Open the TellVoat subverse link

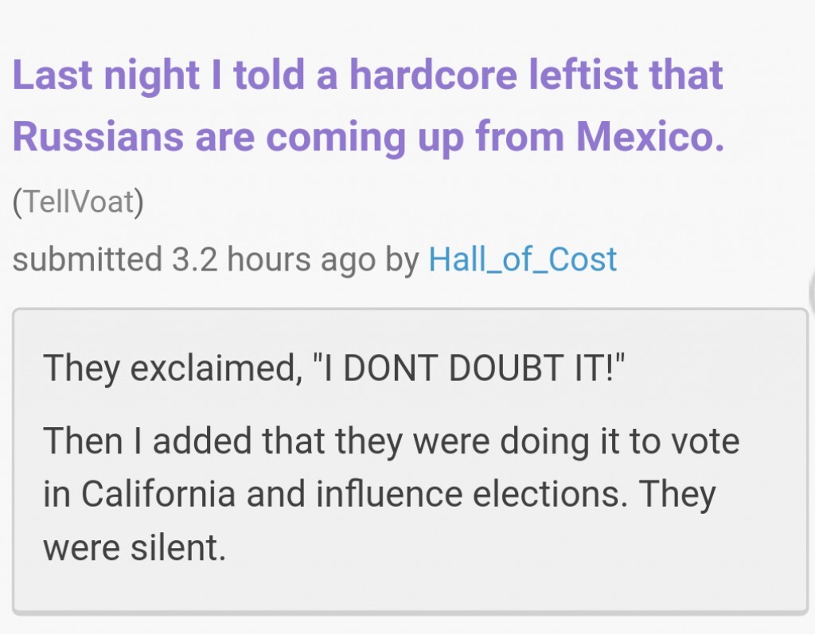point(78,202)
